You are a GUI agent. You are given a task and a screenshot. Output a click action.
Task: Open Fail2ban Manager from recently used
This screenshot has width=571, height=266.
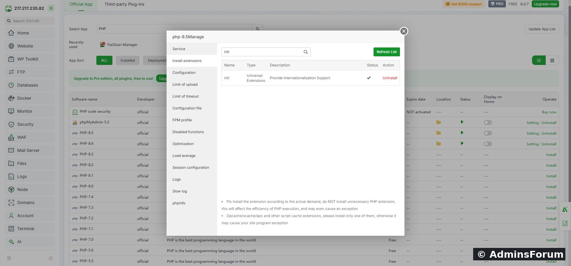(119, 45)
